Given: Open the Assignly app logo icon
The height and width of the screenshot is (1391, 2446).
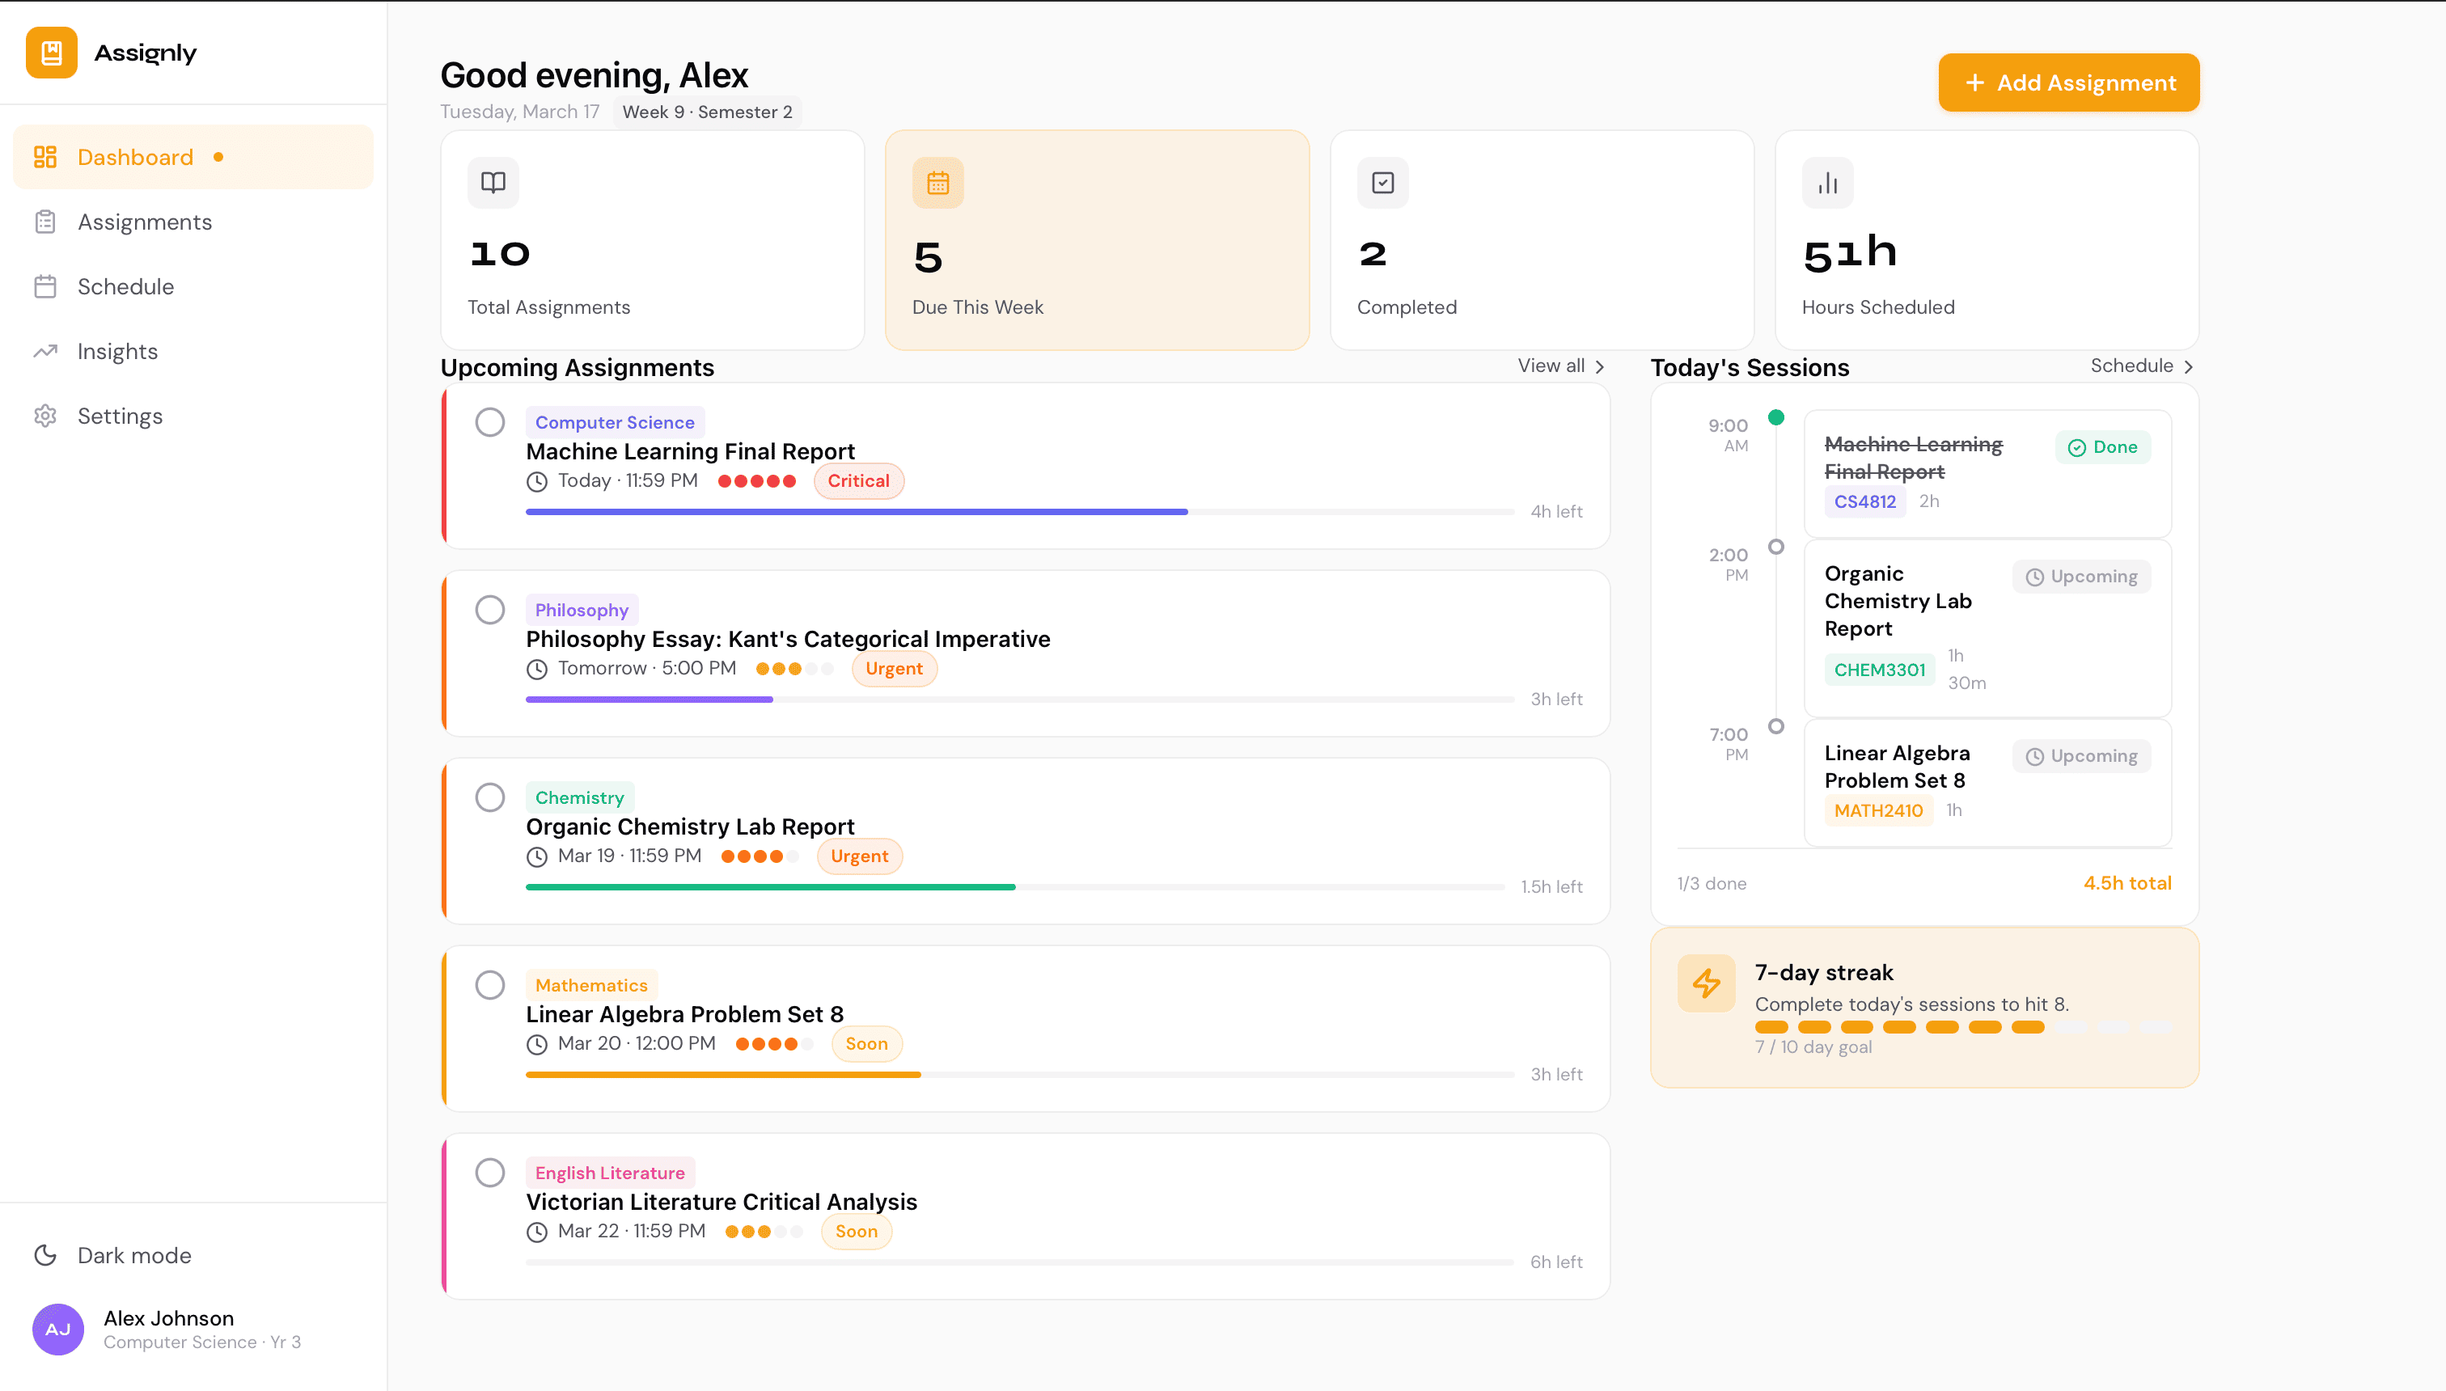Looking at the screenshot, I should [51, 53].
